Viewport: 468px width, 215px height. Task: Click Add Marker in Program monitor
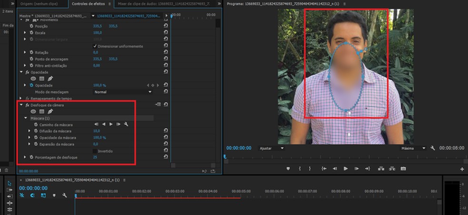point(288,168)
